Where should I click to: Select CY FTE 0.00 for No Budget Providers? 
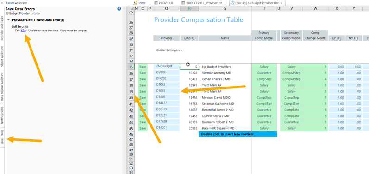[337, 67]
